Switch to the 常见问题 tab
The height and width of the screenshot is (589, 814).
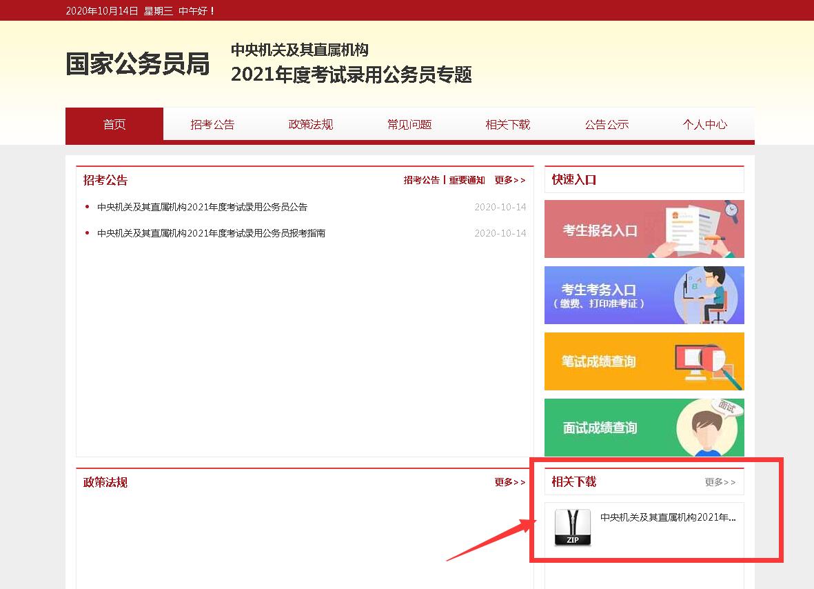pos(409,125)
